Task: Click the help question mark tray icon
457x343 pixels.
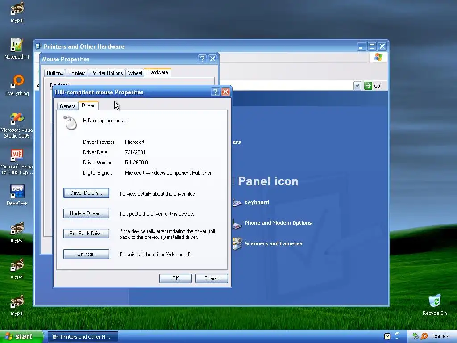Action: point(387,336)
